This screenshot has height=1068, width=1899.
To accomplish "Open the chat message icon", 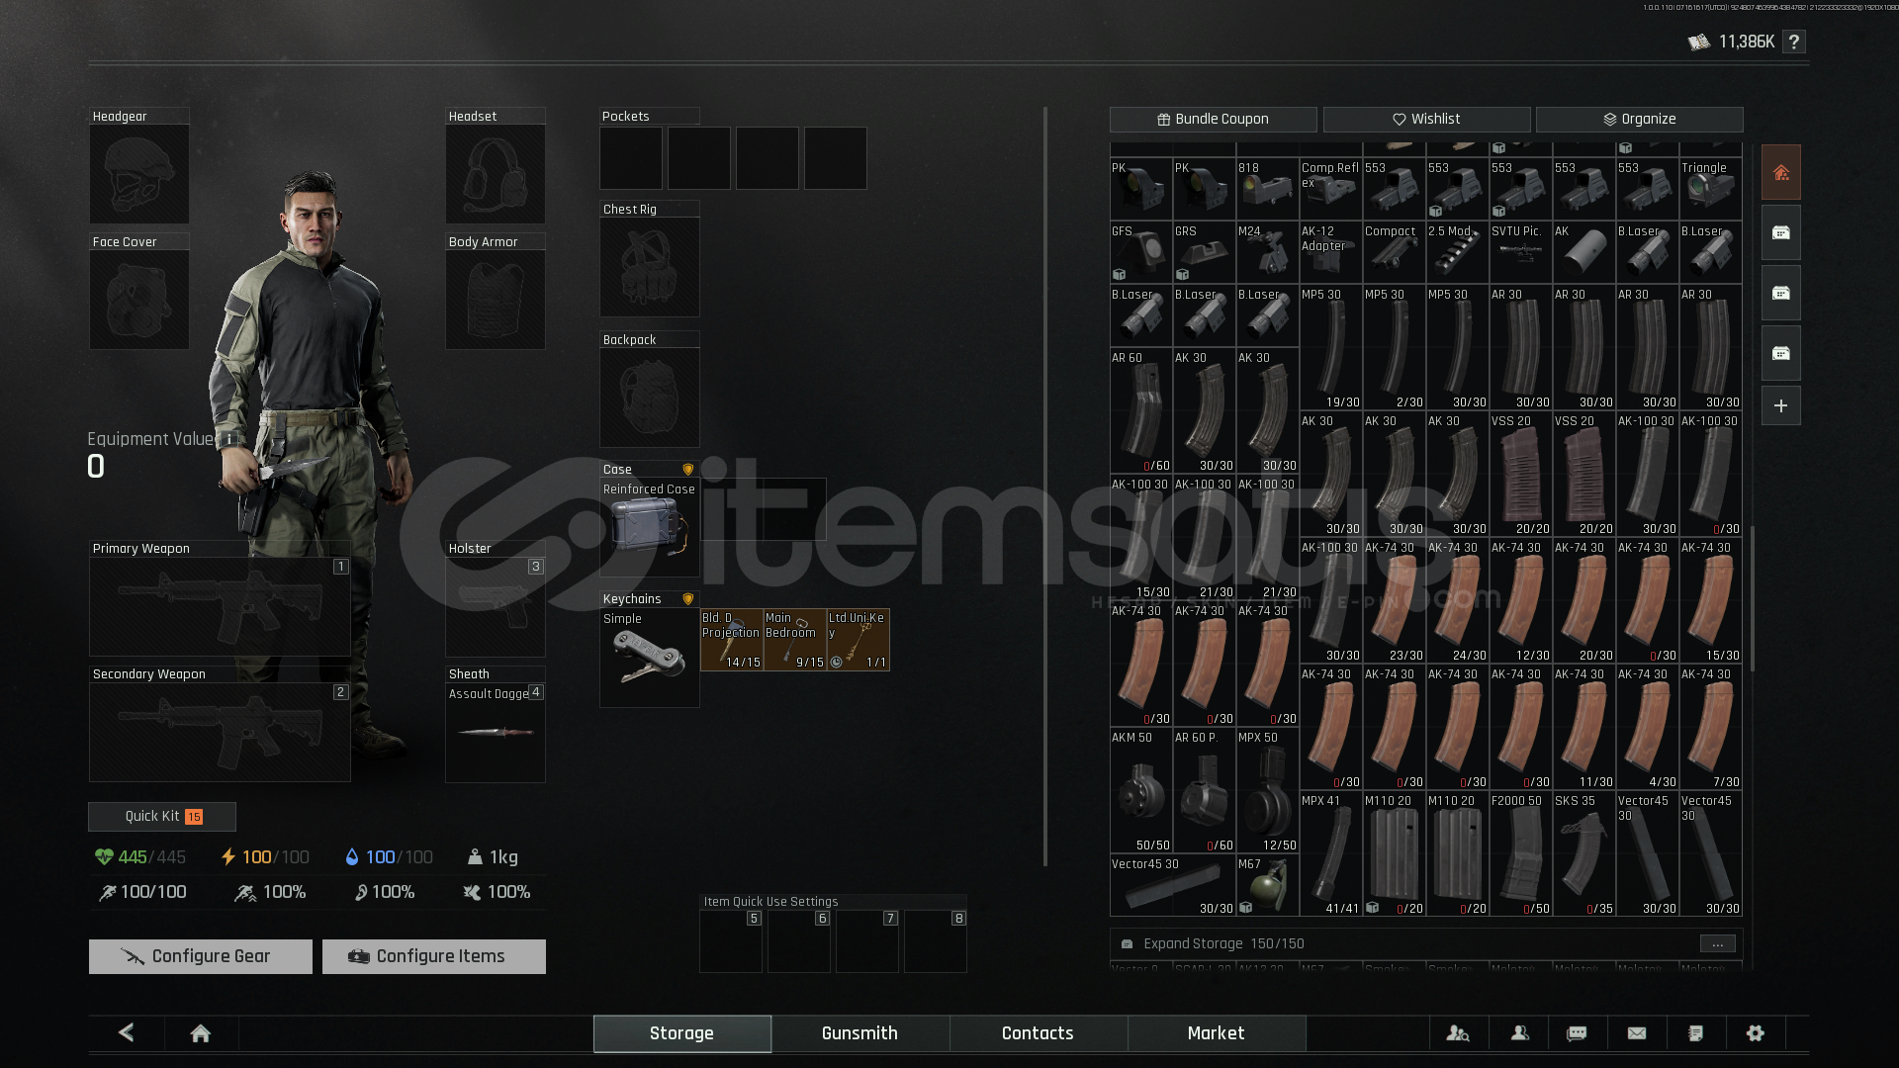I will point(1577,1033).
